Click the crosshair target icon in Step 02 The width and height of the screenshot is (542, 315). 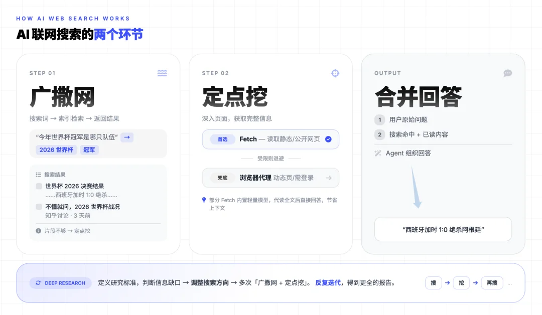point(335,73)
